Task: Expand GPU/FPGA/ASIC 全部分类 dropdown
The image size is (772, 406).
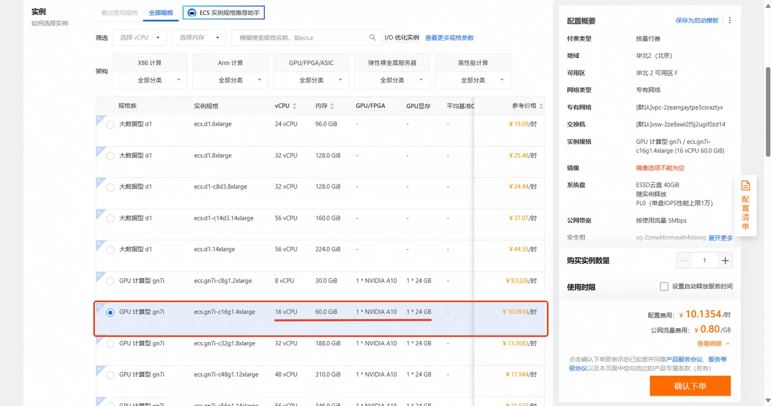Action: click(312, 80)
